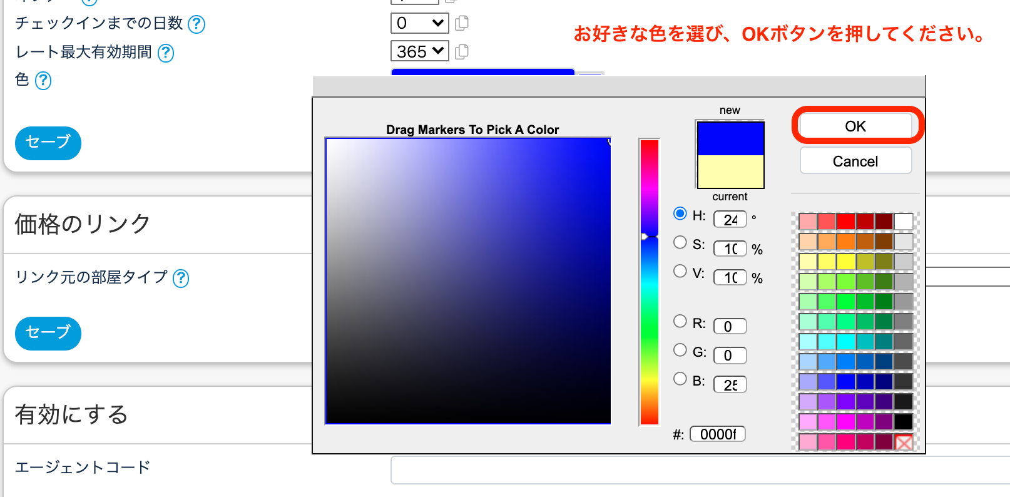Image resolution: width=1010 pixels, height=497 pixels.
Task: Click the hex color code input field
Action: [718, 434]
